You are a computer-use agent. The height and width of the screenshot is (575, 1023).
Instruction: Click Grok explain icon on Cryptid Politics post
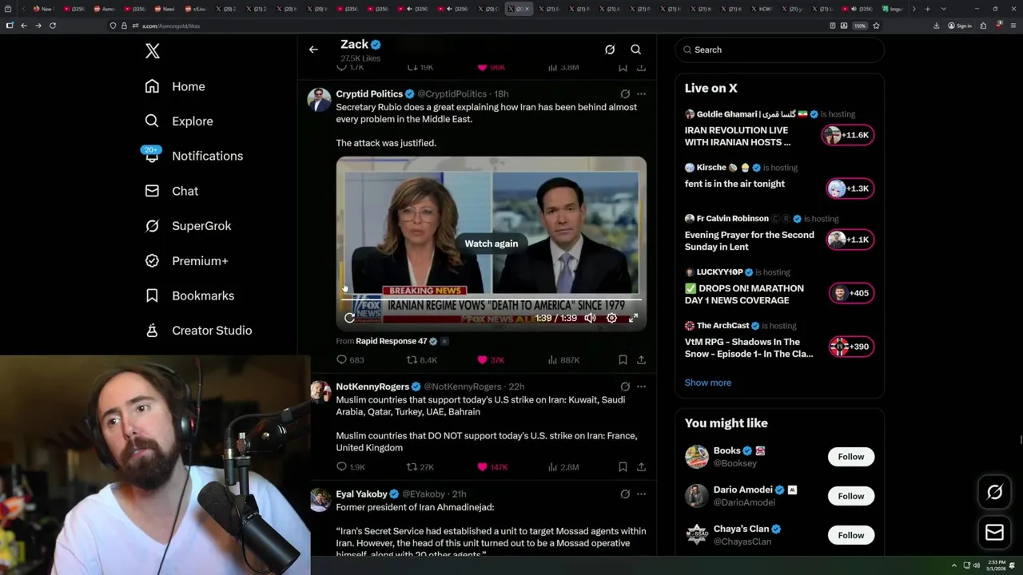click(625, 94)
